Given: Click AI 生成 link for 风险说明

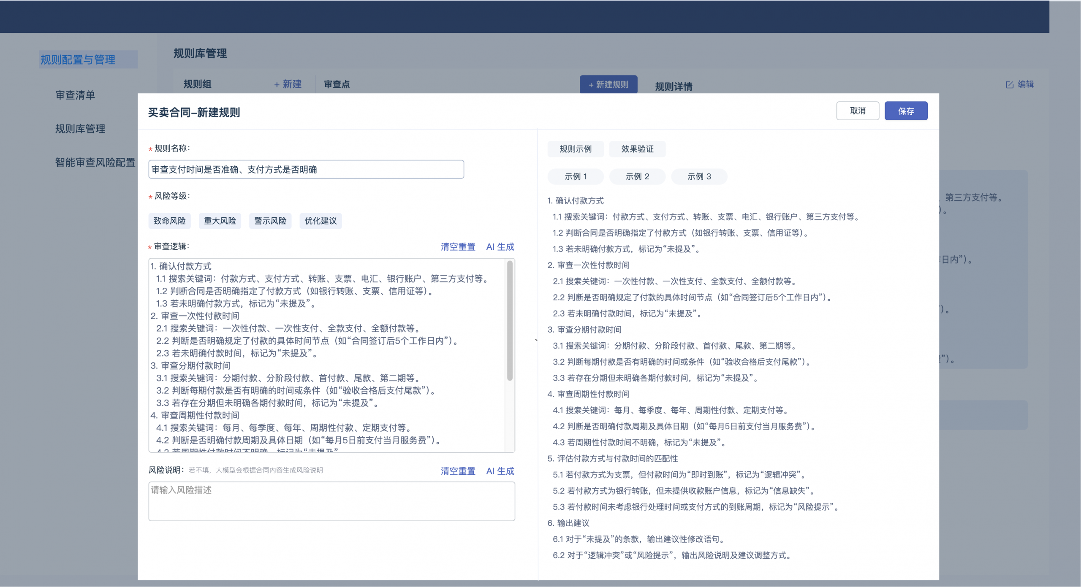Looking at the screenshot, I should pos(500,471).
